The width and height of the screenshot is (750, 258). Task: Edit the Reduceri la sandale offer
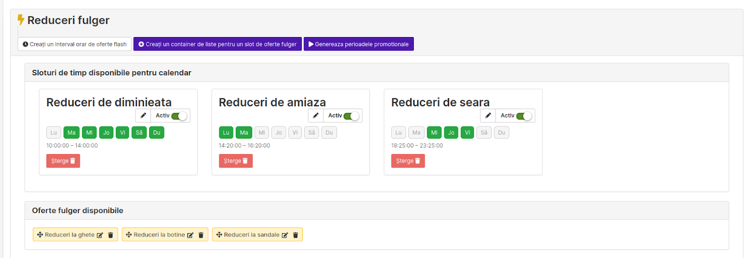click(285, 235)
